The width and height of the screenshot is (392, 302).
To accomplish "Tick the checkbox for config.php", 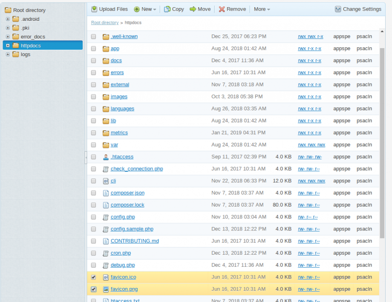I will coord(94,217).
